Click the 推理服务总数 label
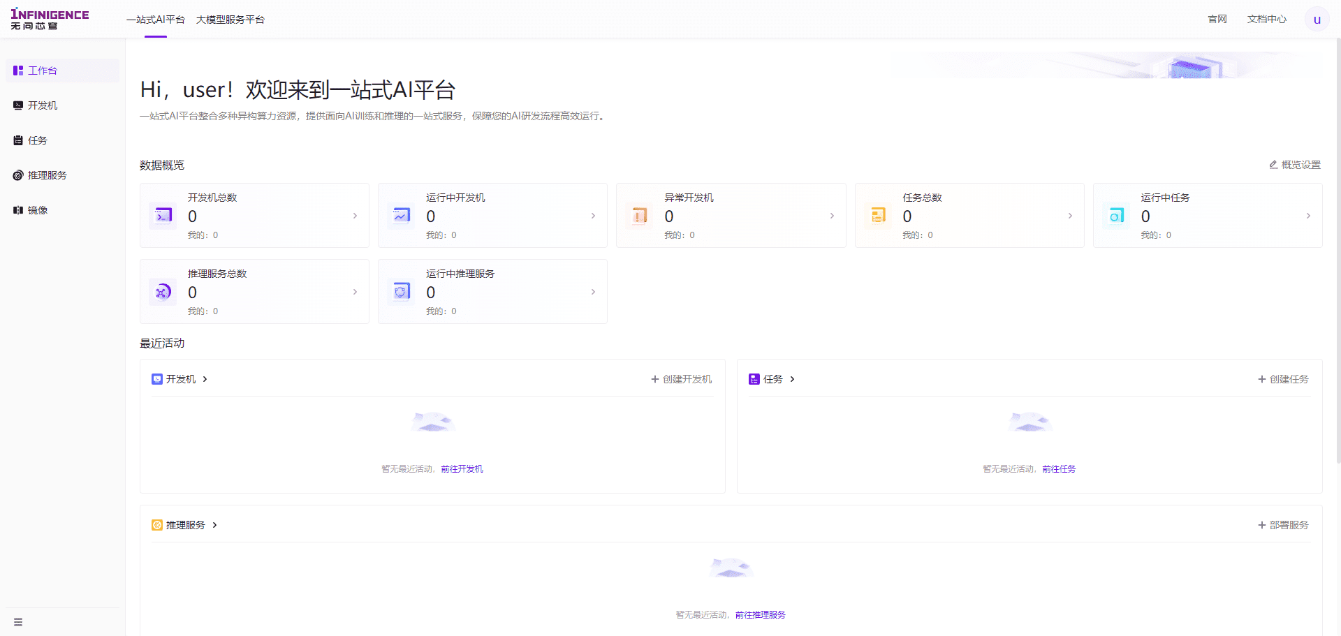Viewport: 1341px width, 636px height. pyautogui.click(x=217, y=274)
